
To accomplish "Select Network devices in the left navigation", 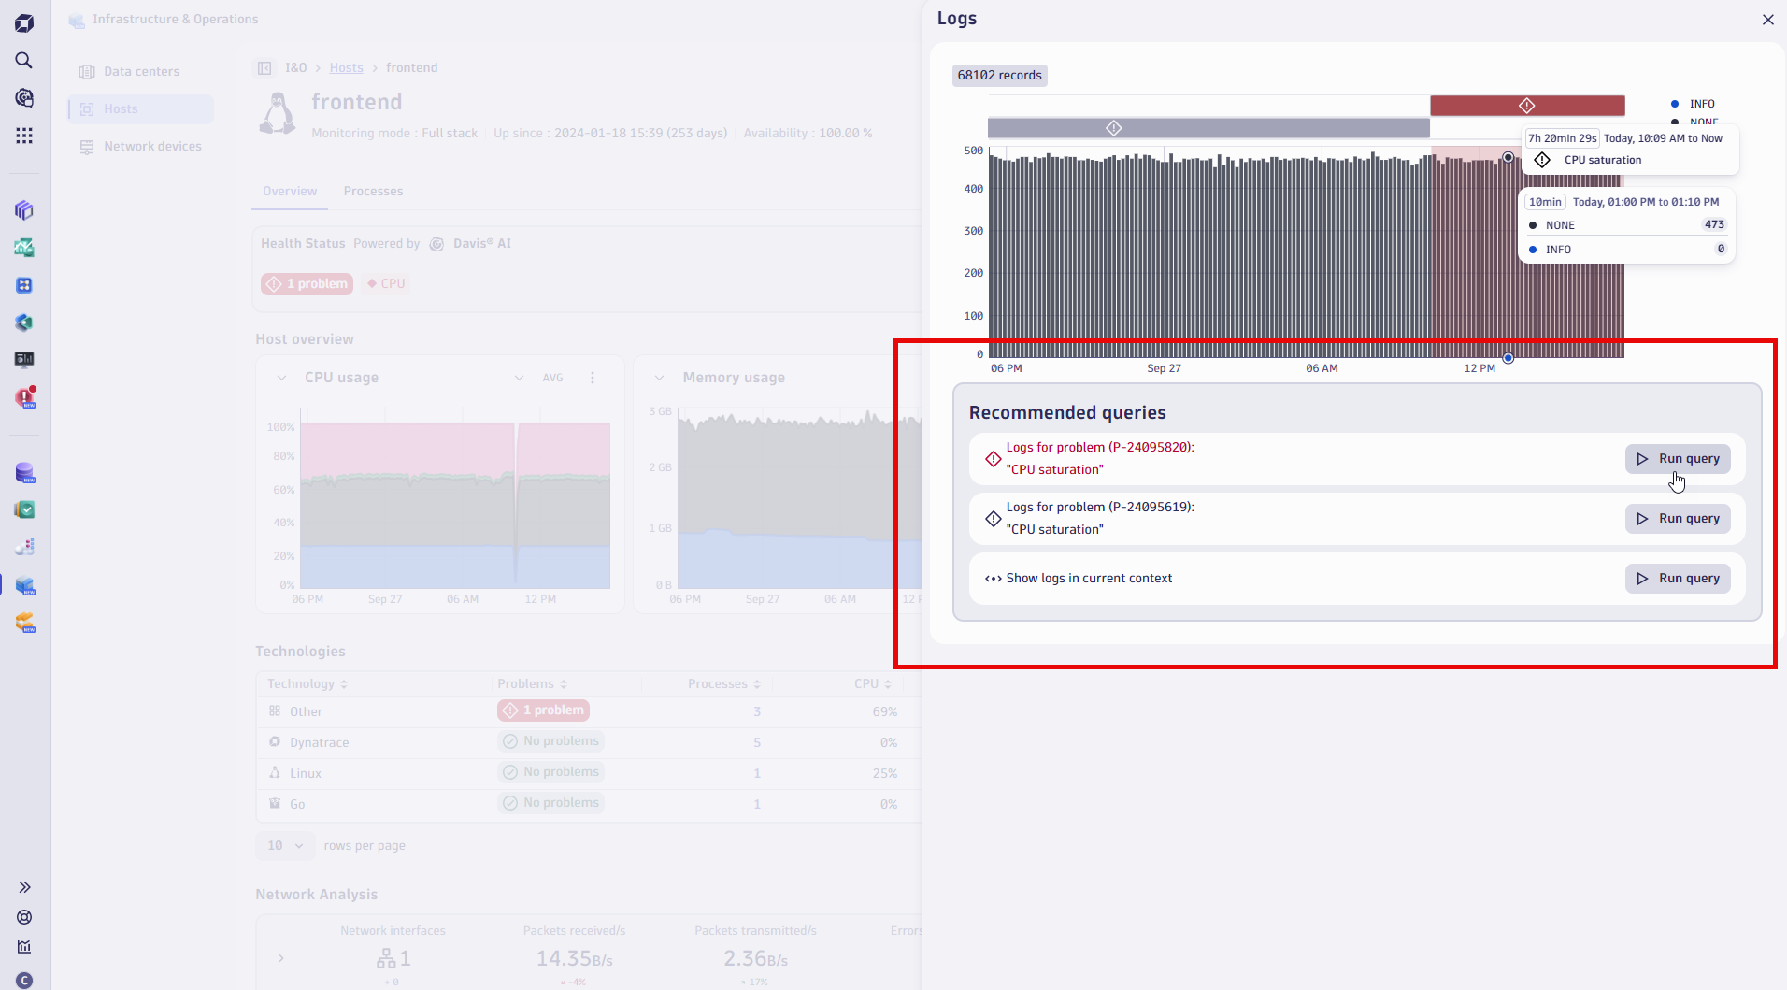I will [x=152, y=146].
